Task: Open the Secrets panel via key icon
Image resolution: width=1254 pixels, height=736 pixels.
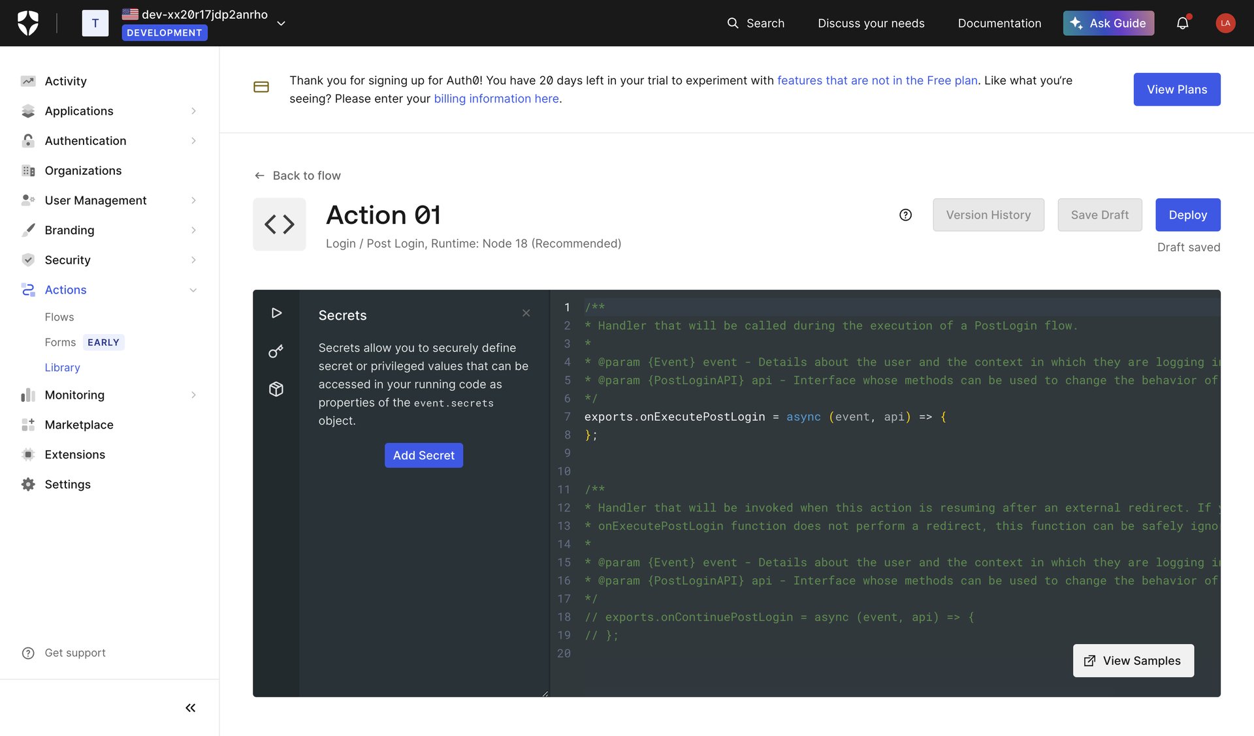Action: [x=276, y=351]
